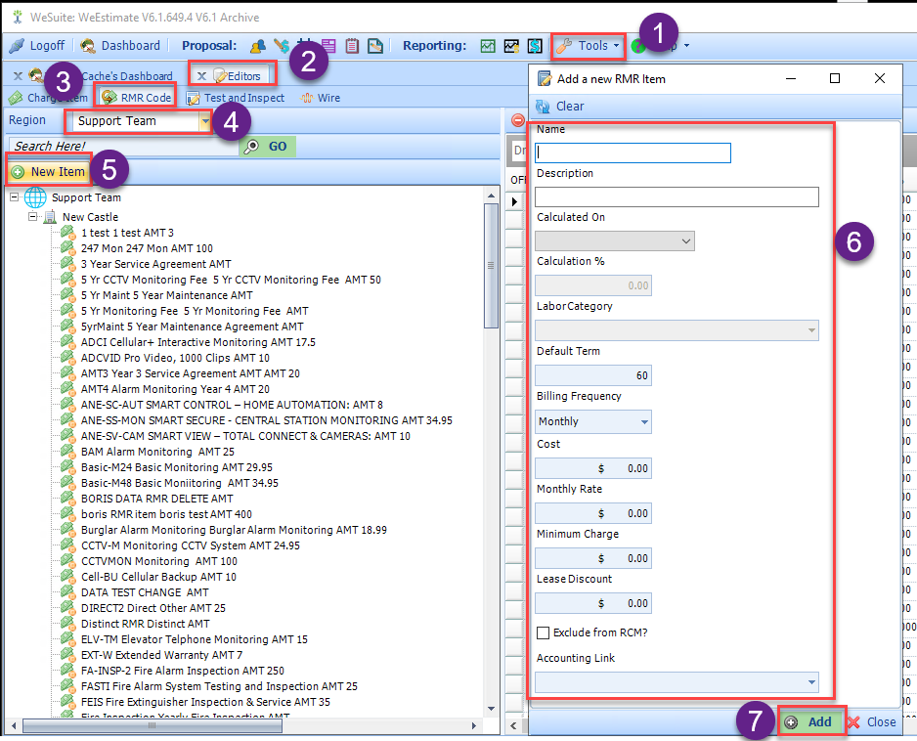This screenshot has height=741, width=917.
Task: Click the Close button in dialog
Action: (872, 722)
